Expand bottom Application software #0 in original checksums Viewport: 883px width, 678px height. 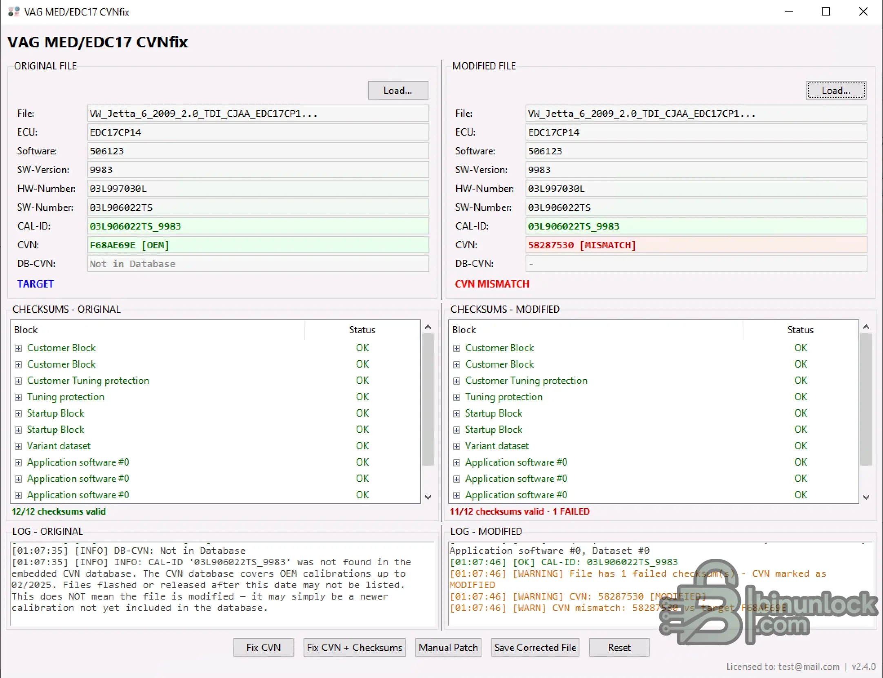18,495
